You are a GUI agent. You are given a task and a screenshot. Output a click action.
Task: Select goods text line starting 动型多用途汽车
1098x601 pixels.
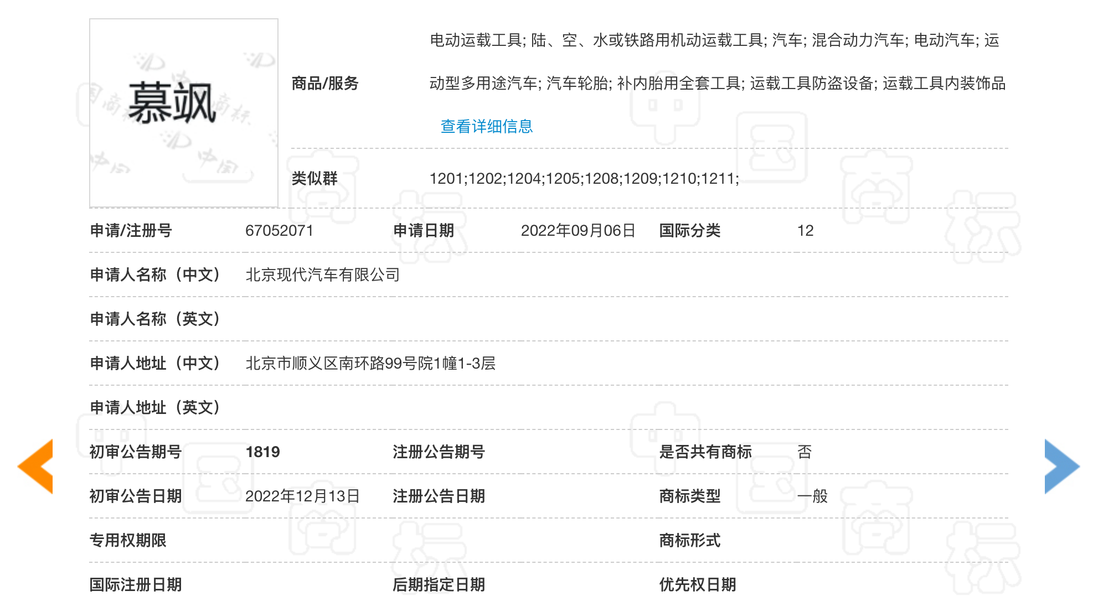point(718,83)
